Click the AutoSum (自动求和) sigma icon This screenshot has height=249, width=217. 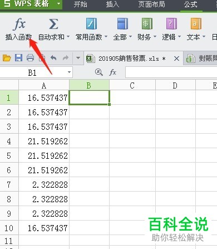tap(53, 24)
